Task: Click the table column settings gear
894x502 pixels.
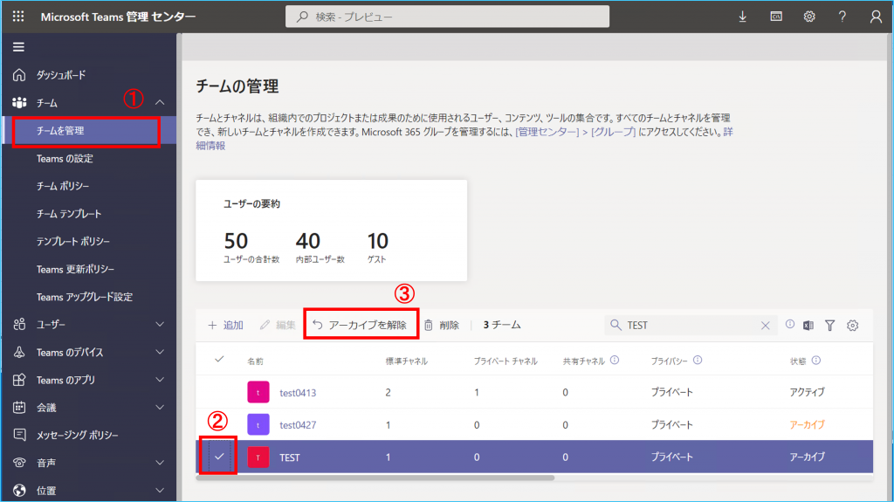Action: click(853, 325)
